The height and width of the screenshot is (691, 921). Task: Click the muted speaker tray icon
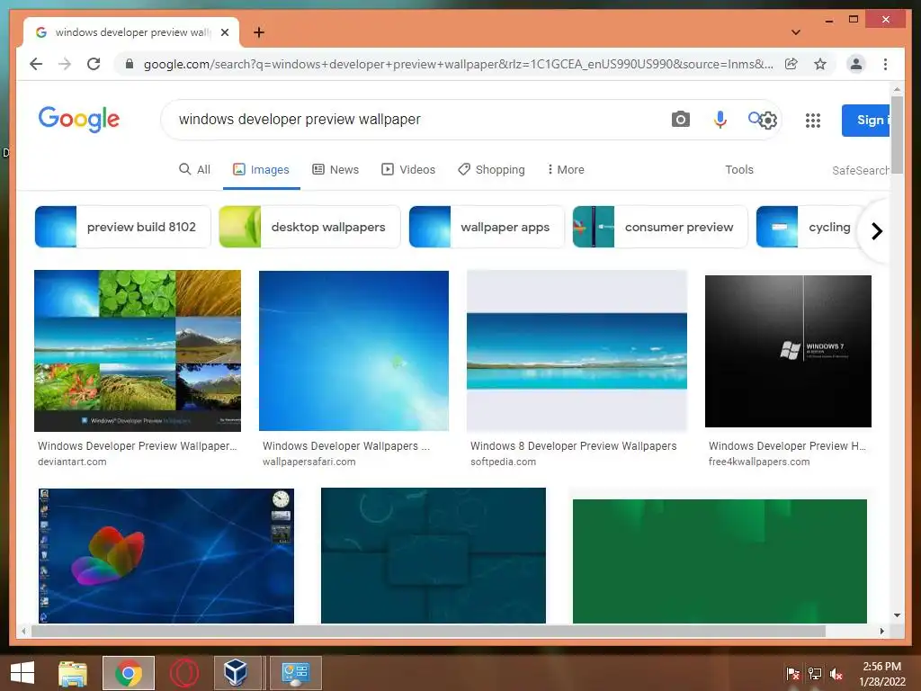(x=836, y=674)
